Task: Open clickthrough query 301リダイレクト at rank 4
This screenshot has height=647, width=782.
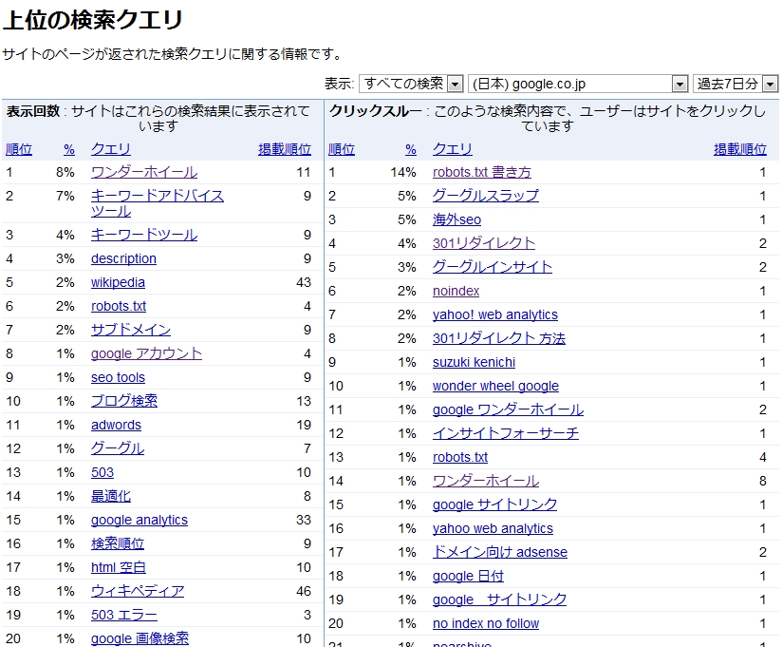Action: 484,243
